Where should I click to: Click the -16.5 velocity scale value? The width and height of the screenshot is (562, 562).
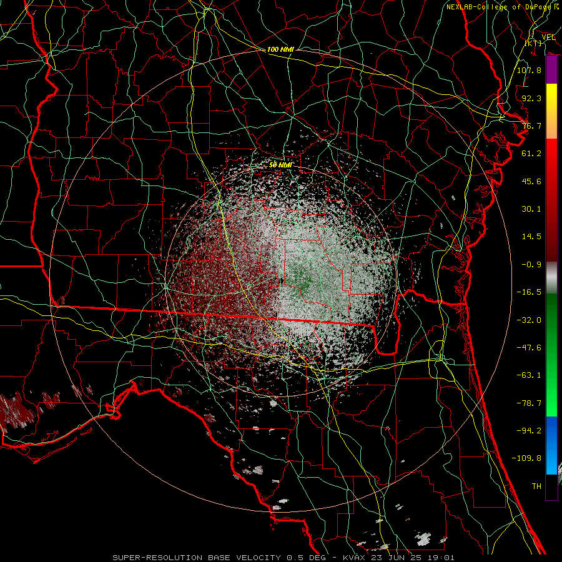[529, 292]
